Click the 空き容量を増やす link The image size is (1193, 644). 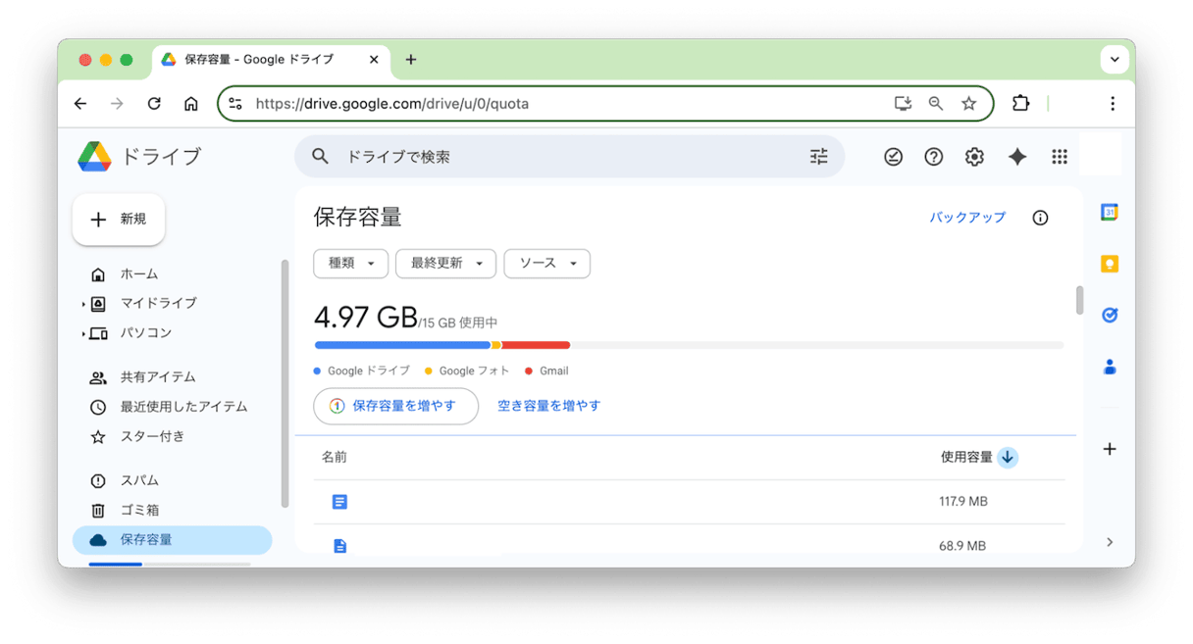[x=548, y=406]
